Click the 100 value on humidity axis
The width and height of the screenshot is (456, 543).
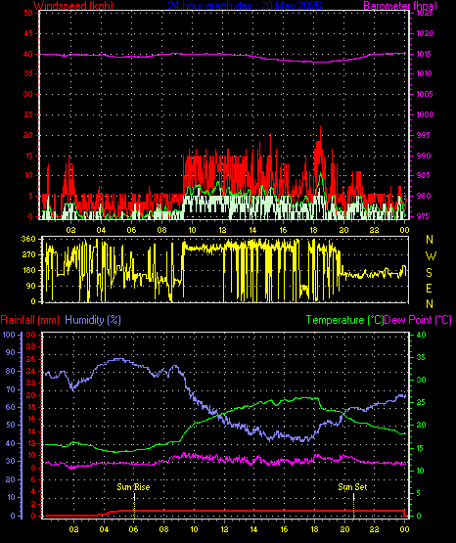tap(9, 335)
